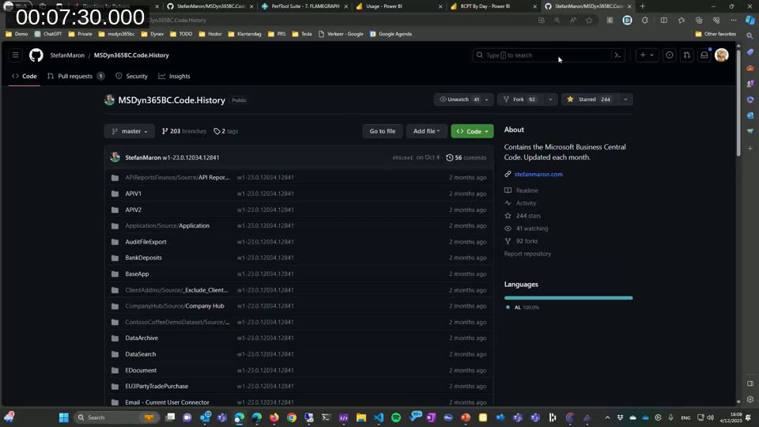
Task: Select the Pull requests tab
Action: tap(76, 76)
